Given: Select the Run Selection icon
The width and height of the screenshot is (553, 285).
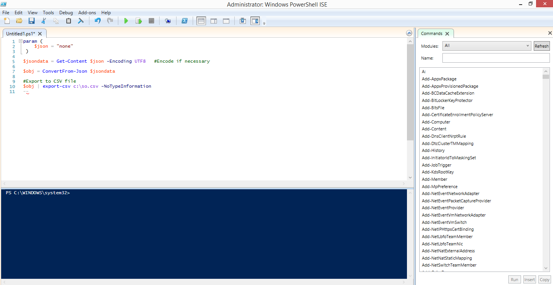Looking at the screenshot, I should 139,21.
